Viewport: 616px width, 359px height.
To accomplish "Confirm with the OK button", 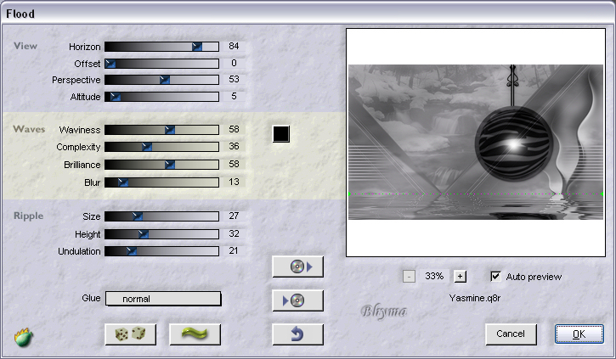I will pos(579,334).
